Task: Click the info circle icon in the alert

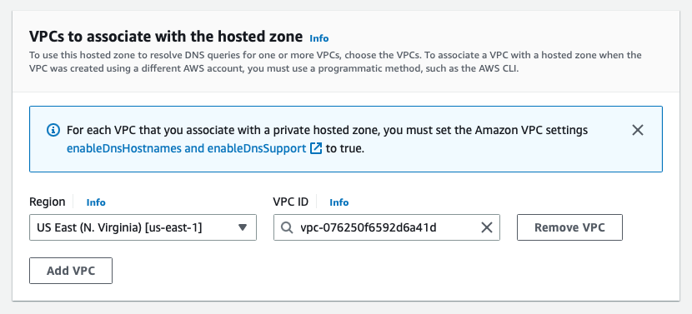Action: (x=53, y=130)
